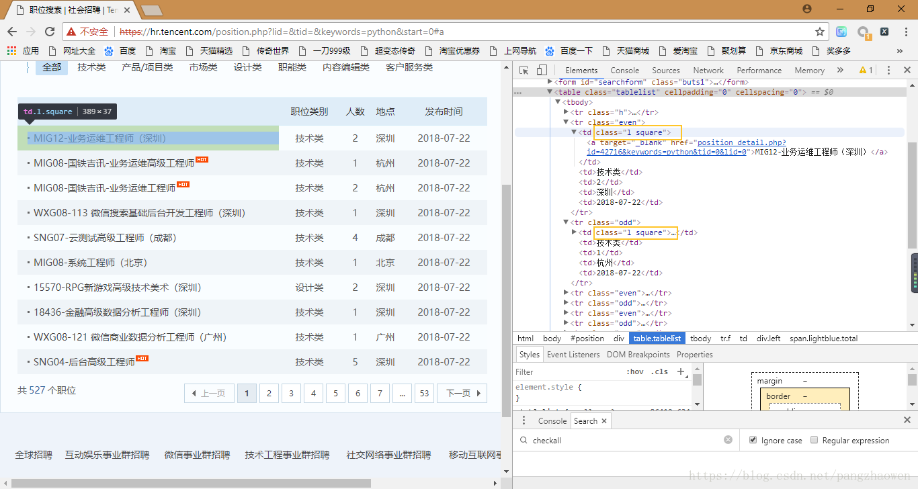
Task: Open the MIG12-业务运维工程师 (深圳) job link
Action: (99, 138)
